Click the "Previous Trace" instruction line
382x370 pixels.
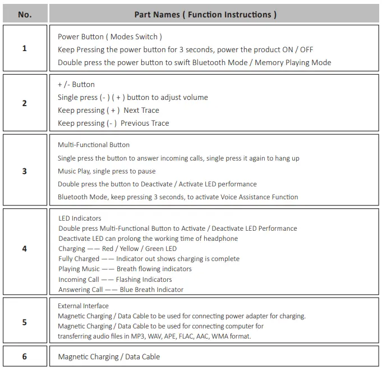[x=113, y=124]
